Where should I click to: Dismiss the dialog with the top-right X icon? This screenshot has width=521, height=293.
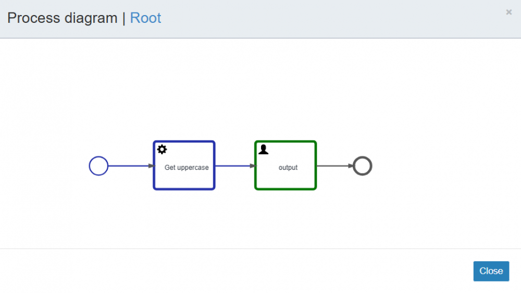[x=509, y=12]
